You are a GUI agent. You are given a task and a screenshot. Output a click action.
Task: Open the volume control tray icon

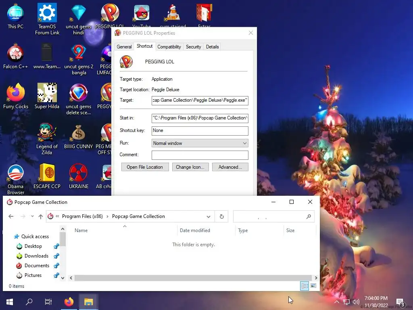[356, 302]
